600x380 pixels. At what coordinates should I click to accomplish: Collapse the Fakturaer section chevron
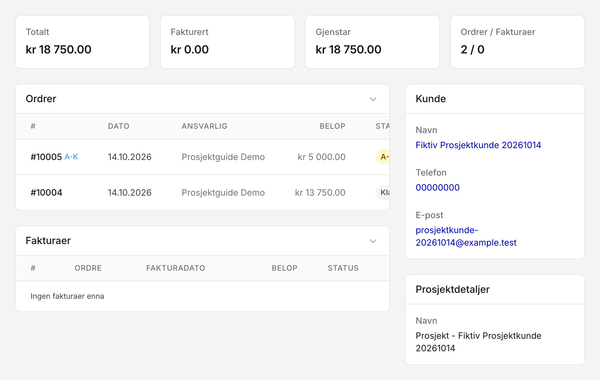click(373, 241)
